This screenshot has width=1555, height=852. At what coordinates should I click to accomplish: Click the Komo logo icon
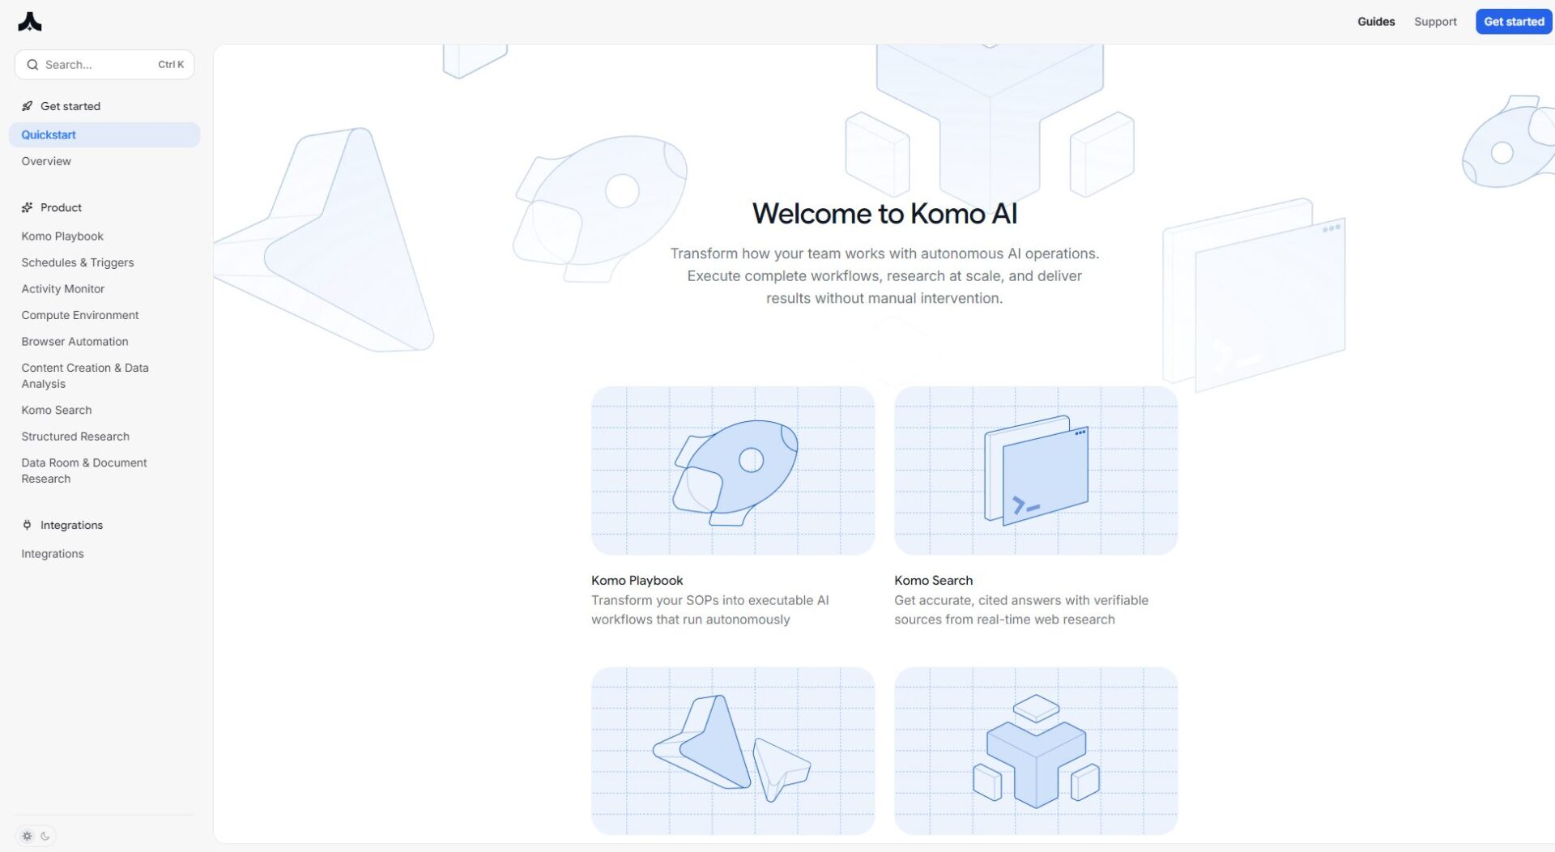click(30, 22)
